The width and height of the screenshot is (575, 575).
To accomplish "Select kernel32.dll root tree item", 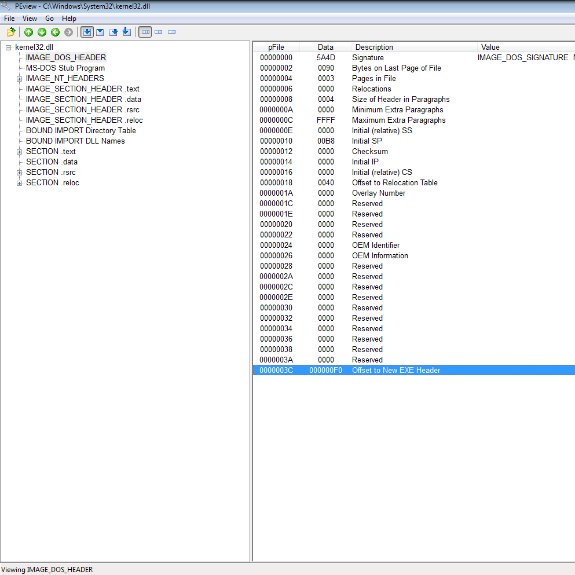I will [x=34, y=47].
